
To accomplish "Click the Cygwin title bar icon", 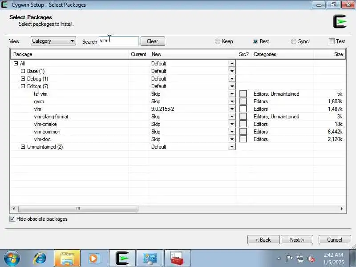I will point(4,5).
